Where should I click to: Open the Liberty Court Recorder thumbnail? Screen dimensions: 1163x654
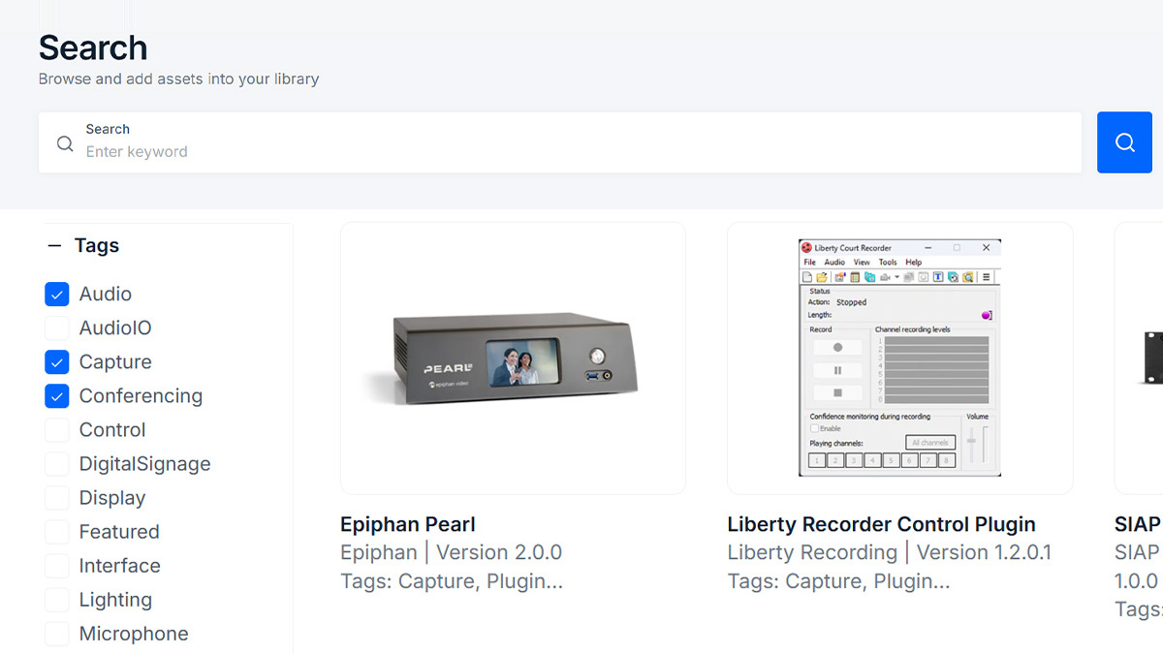899,358
